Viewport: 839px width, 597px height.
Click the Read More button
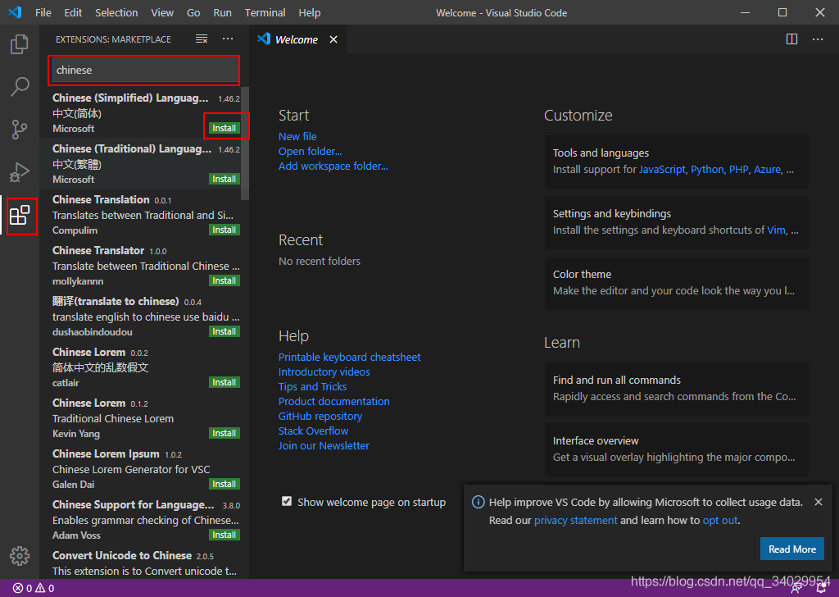(x=792, y=549)
